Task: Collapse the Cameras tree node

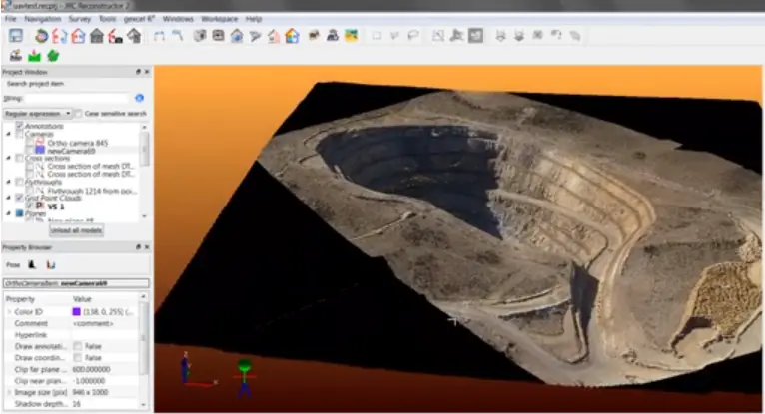Action: 9,134
